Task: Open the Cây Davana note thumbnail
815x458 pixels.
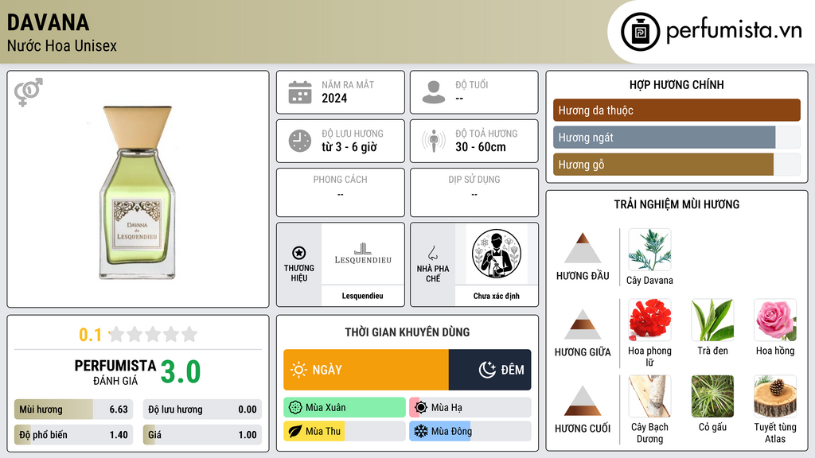Action: pyautogui.click(x=649, y=250)
